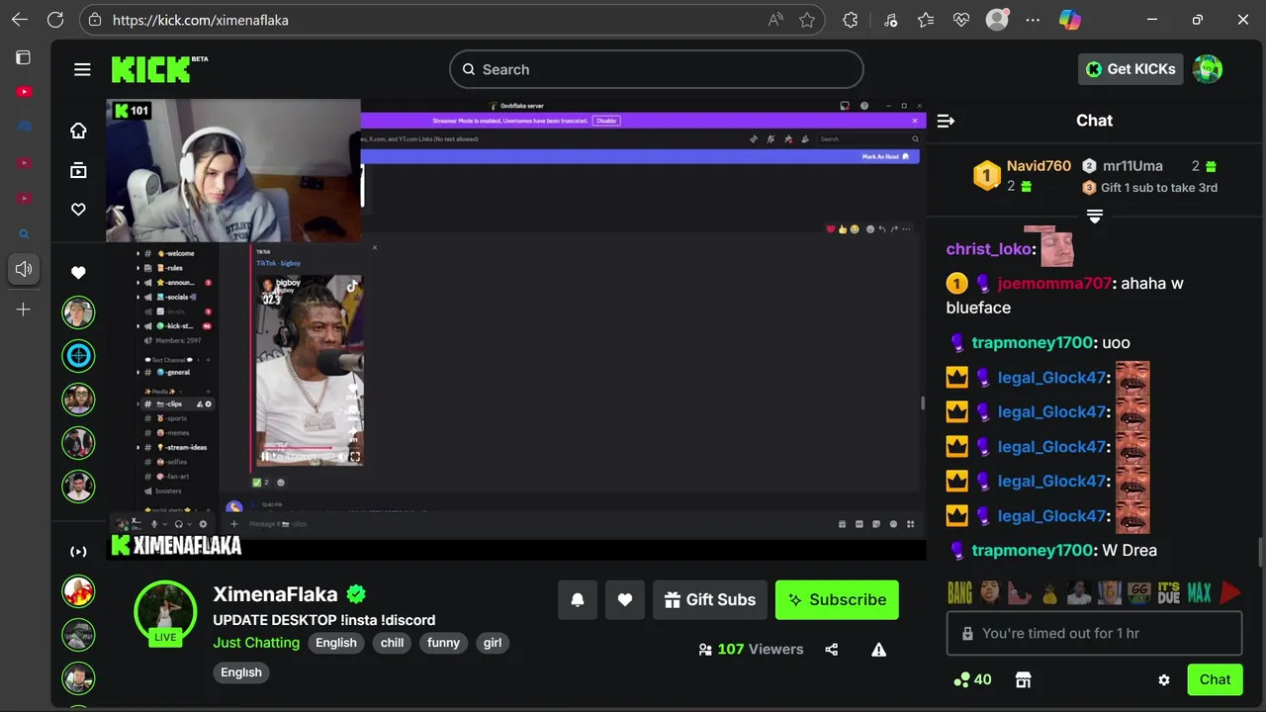This screenshot has height=712, width=1266.
Task: Open XimenaFlaka channel name link
Action: [x=275, y=594]
